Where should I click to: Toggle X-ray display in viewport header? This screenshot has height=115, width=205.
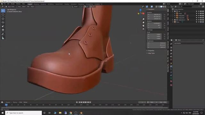(157, 6)
